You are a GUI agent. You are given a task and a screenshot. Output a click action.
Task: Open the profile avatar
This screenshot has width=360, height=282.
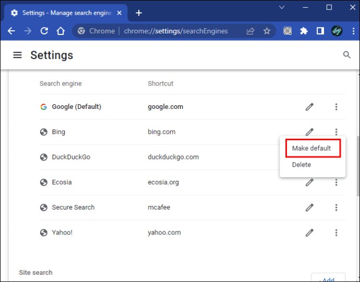click(337, 31)
